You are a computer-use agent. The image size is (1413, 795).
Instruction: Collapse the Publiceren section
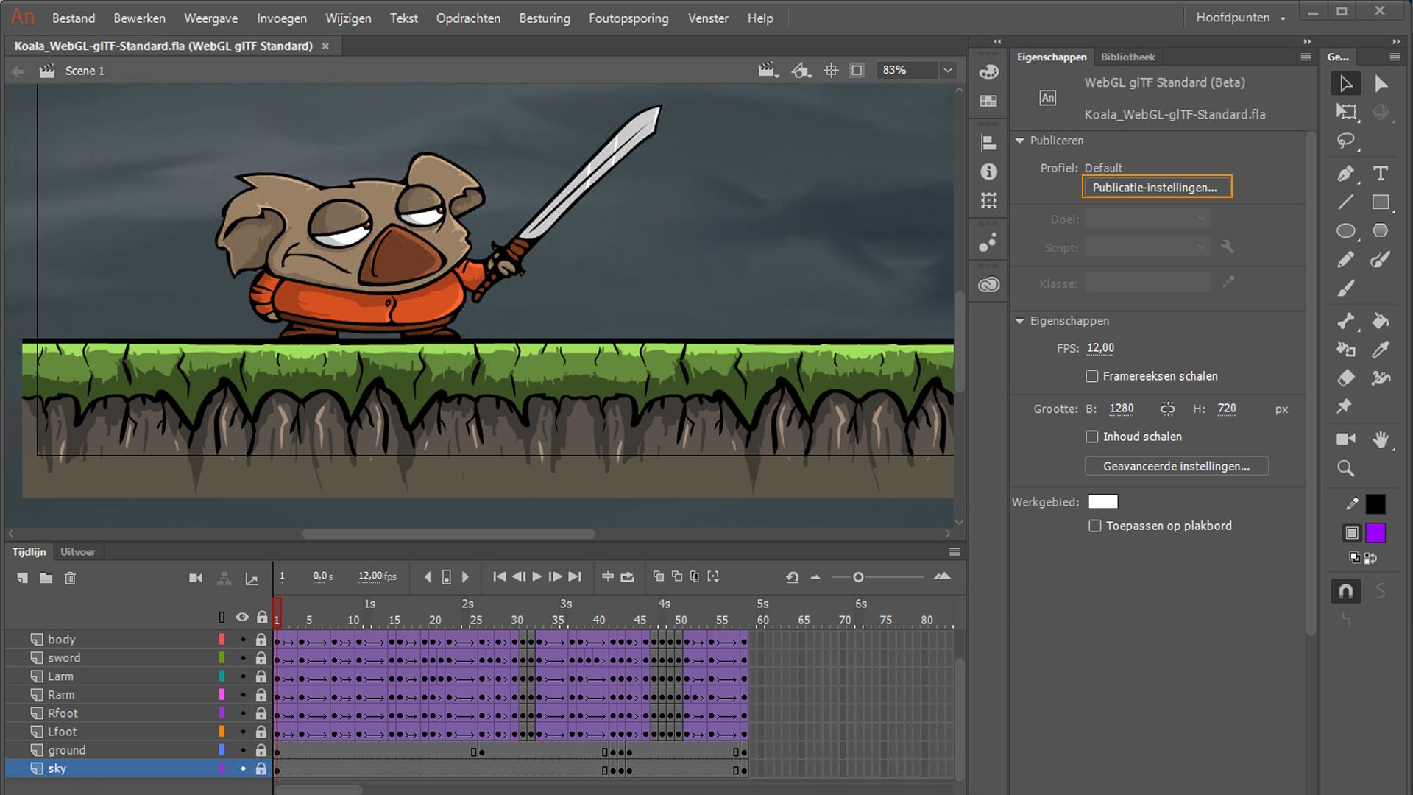click(1020, 141)
